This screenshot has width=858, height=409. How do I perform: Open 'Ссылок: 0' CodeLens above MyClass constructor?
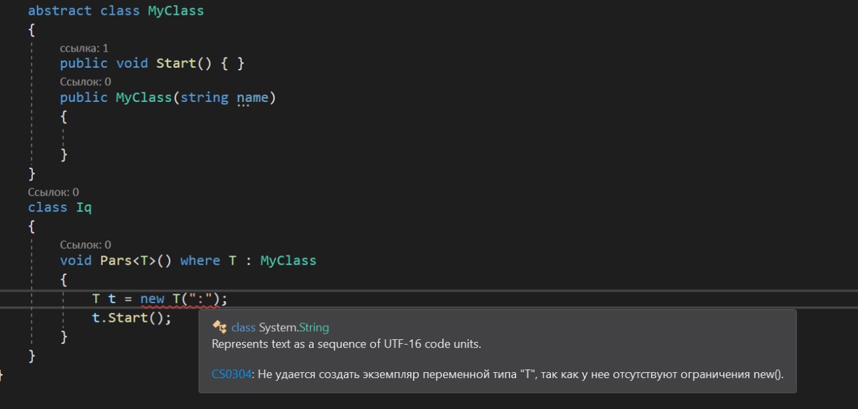click(x=86, y=82)
